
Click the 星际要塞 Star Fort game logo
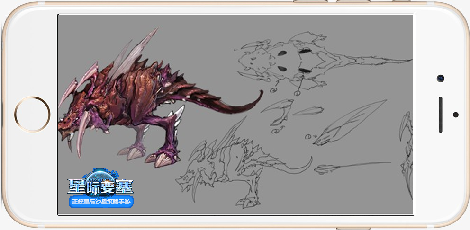coord(101,182)
